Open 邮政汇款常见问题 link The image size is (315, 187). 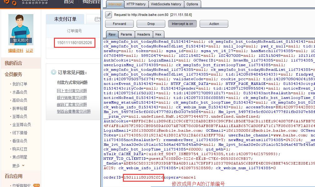72,105
